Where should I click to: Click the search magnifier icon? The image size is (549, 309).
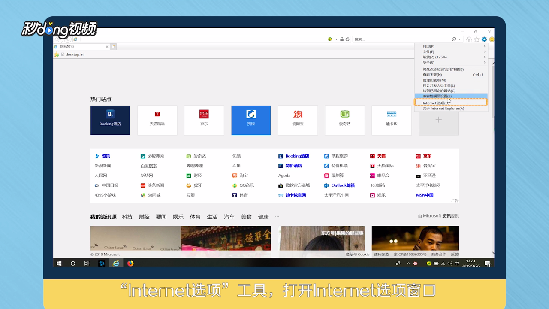click(x=454, y=39)
